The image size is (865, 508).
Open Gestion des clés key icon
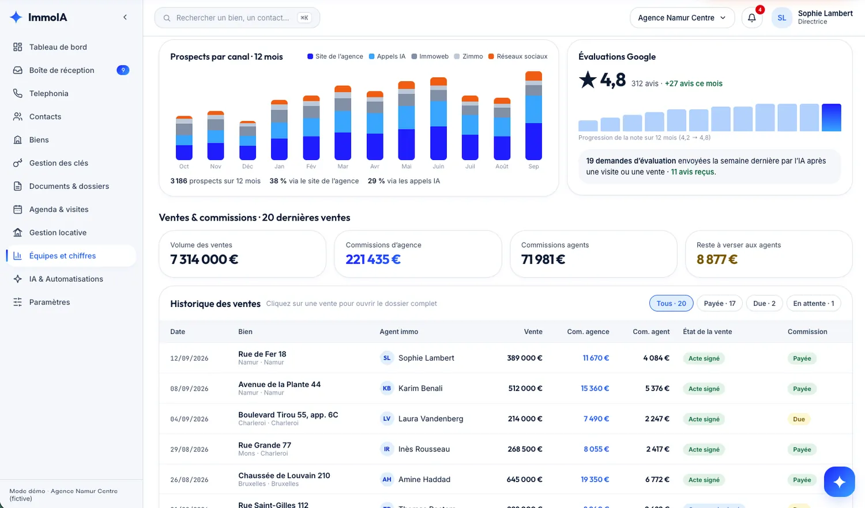pos(18,163)
